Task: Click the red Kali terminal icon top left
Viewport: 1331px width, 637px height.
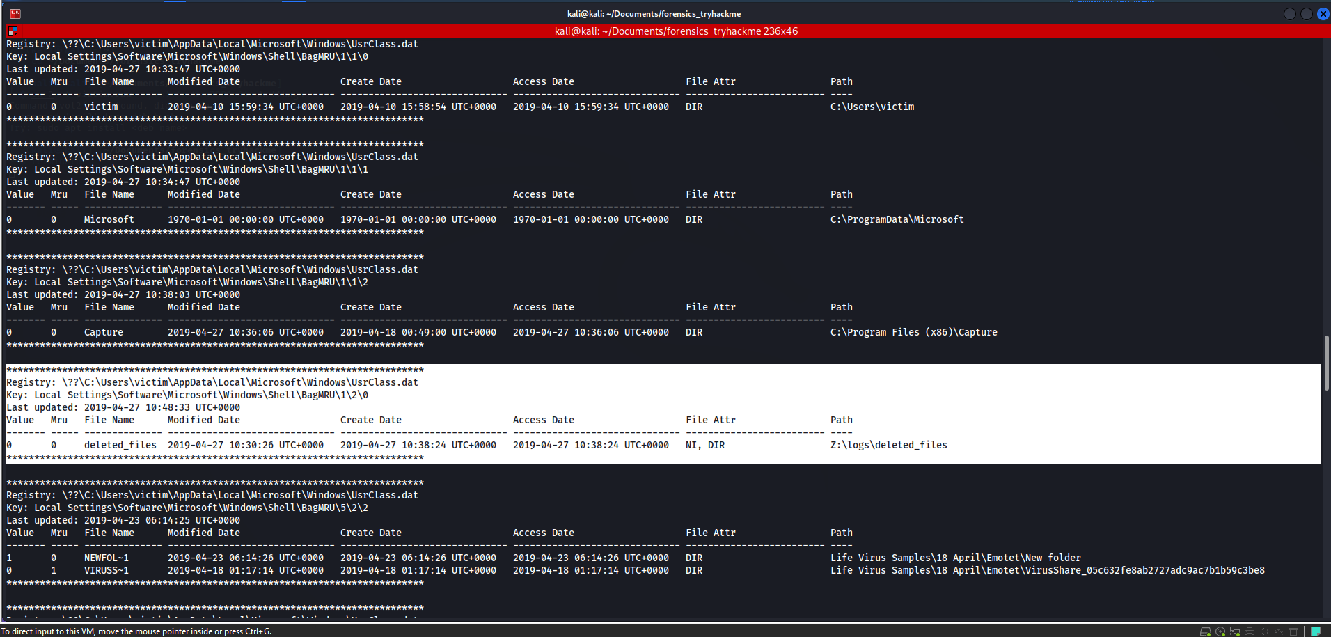Action: point(15,13)
